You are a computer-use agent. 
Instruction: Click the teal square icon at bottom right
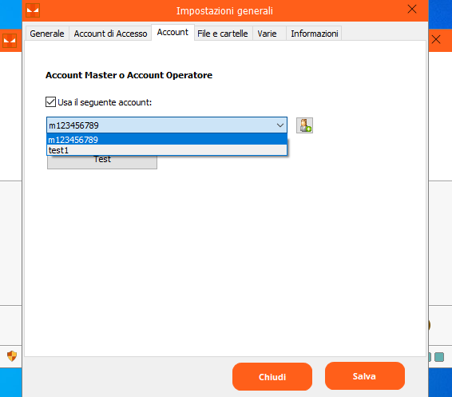pos(439,357)
